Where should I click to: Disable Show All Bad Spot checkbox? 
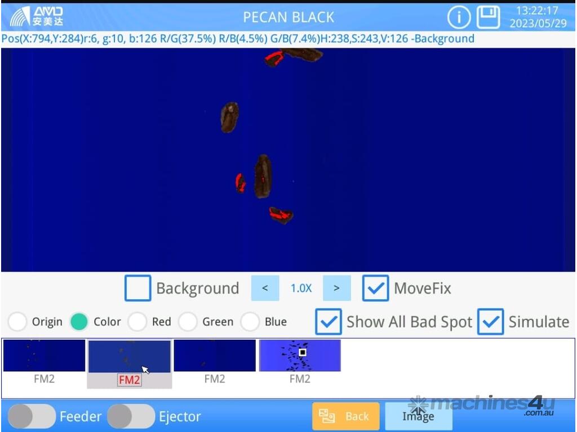tap(328, 322)
